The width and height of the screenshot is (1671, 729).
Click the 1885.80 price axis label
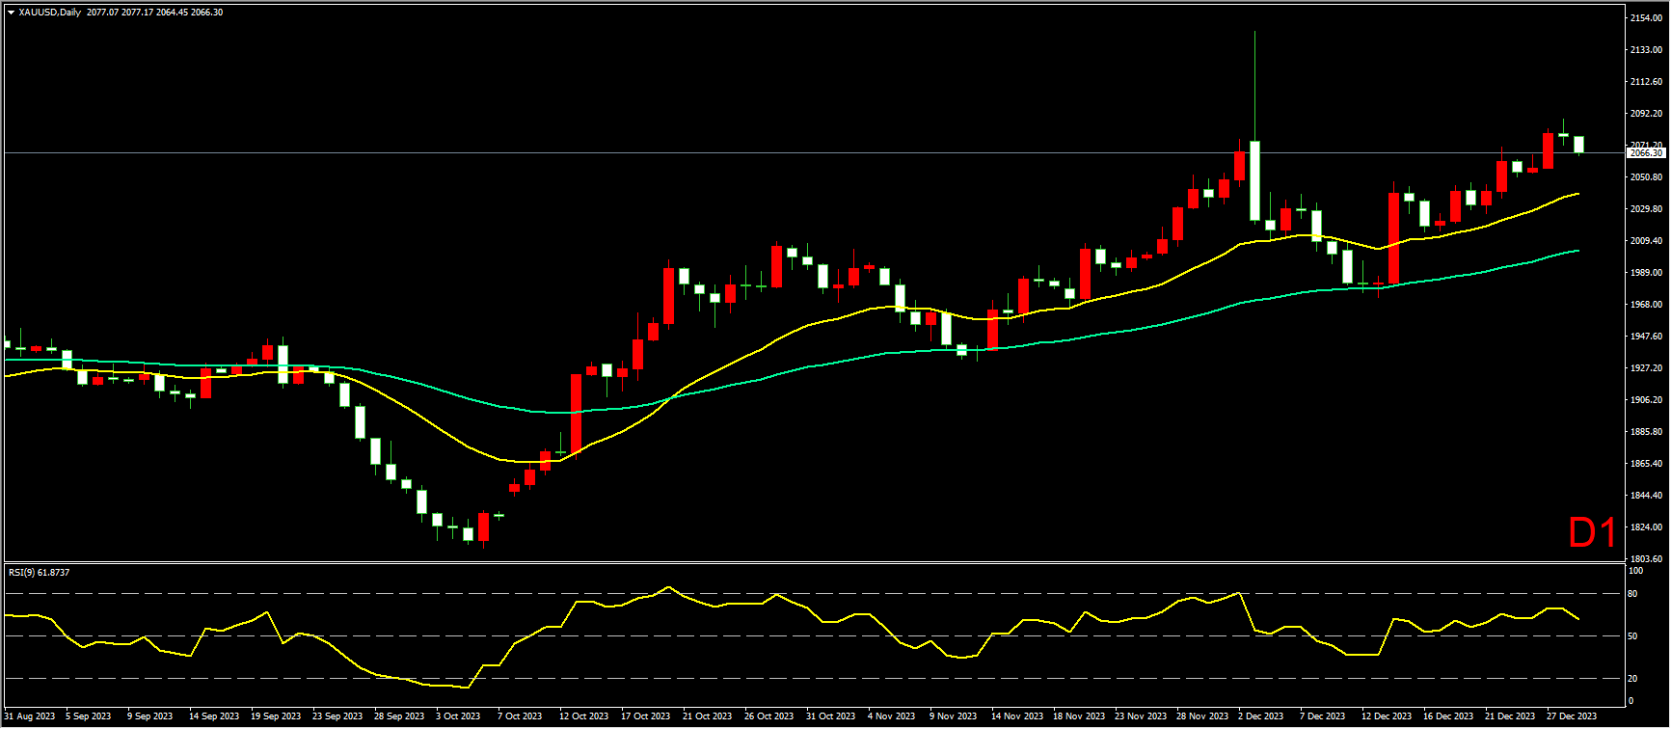[1645, 432]
